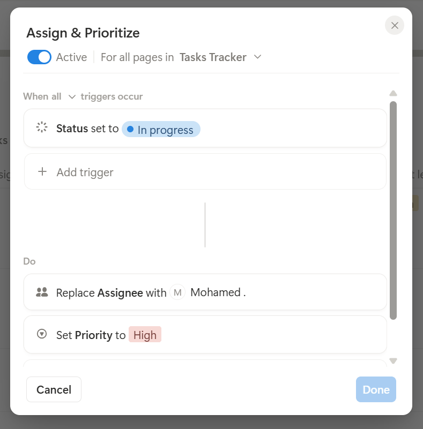Click the scroll-down arrow below the scrollbar
Screen dimensions: 423x429
pos(393,360)
